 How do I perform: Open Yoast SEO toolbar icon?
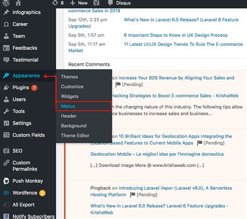96,3
